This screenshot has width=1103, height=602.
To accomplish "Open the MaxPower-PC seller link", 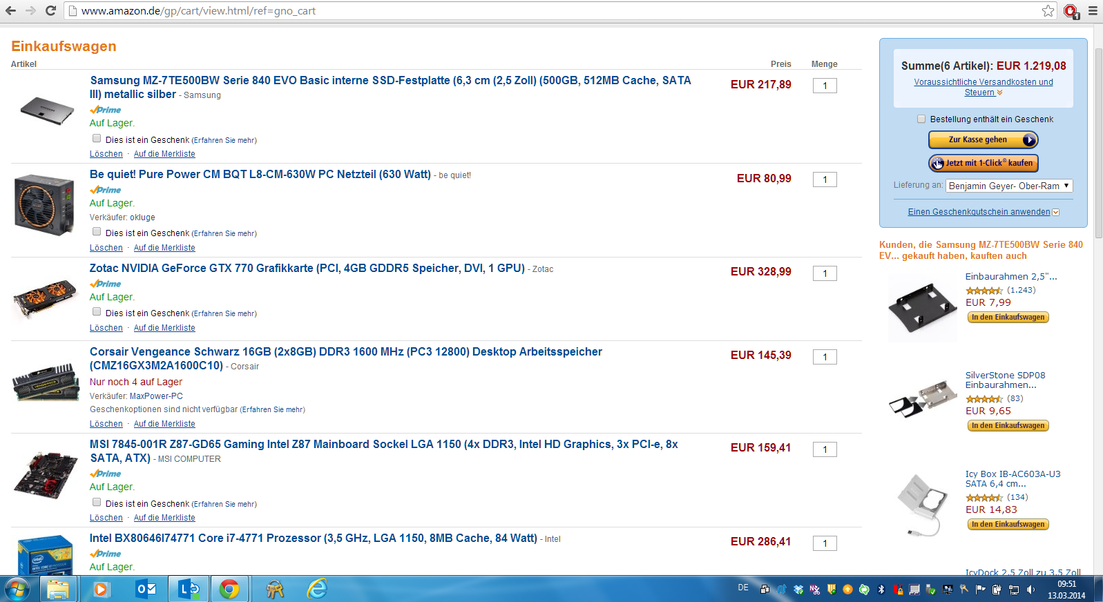I will click(156, 396).
